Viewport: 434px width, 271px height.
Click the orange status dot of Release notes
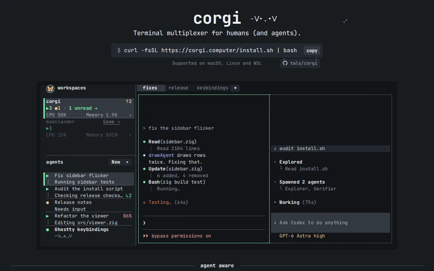[x=48, y=203]
